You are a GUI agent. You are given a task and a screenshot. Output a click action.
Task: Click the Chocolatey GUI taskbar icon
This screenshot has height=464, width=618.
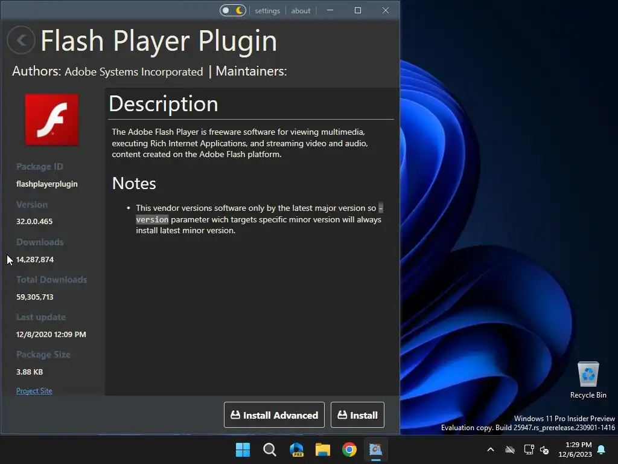pyautogui.click(x=375, y=449)
